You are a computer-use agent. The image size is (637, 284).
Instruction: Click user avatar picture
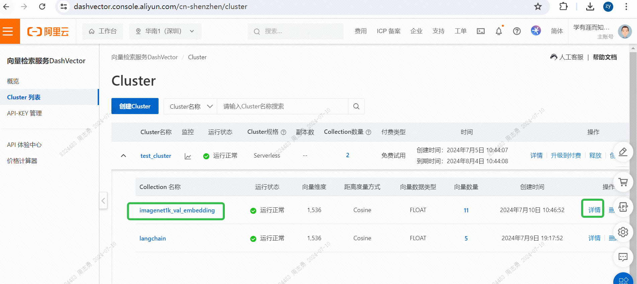(x=625, y=31)
